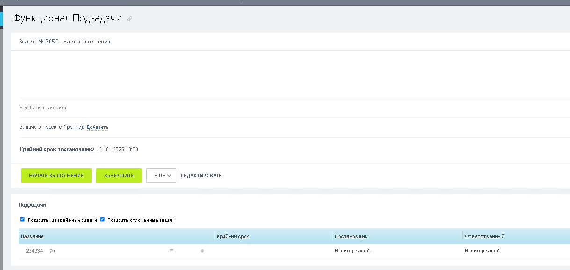Open comments icon on subtask 234234

[52, 251]
